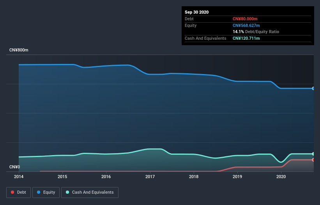This screenshot has width=320, height=205.
Task: Click the 2019 x-axis label
Action: click(237, 177)
